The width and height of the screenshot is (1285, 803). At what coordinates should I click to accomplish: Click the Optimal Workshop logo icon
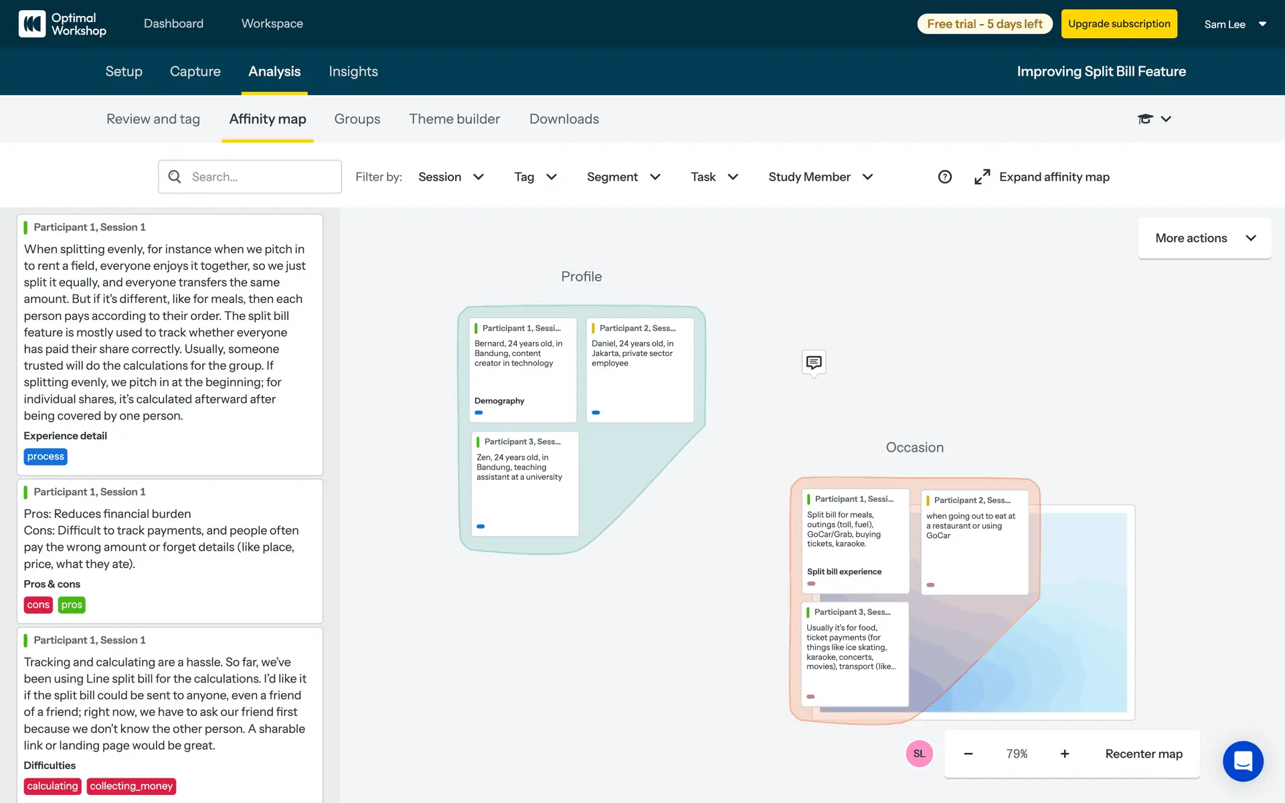tap(31, 24)
